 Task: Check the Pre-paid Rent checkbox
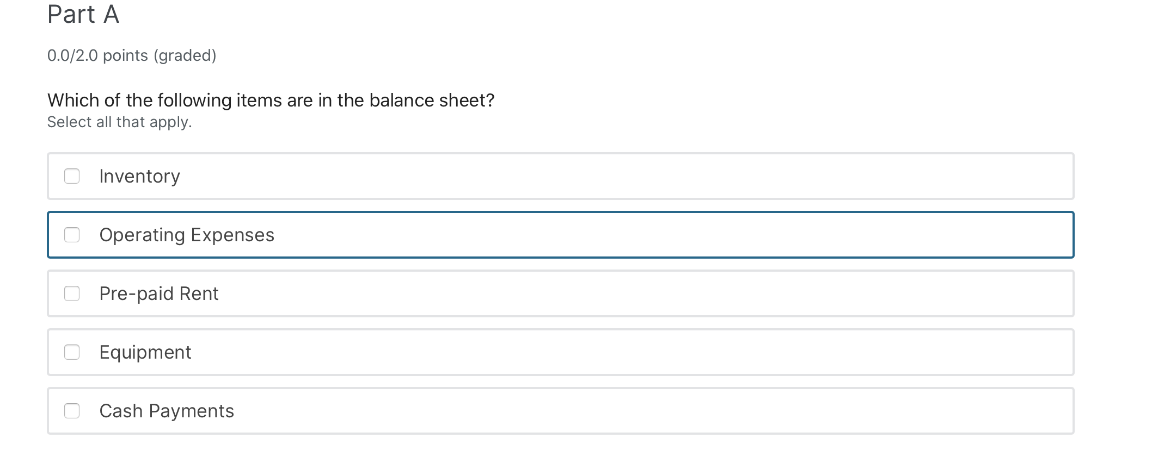coord(72,293)
